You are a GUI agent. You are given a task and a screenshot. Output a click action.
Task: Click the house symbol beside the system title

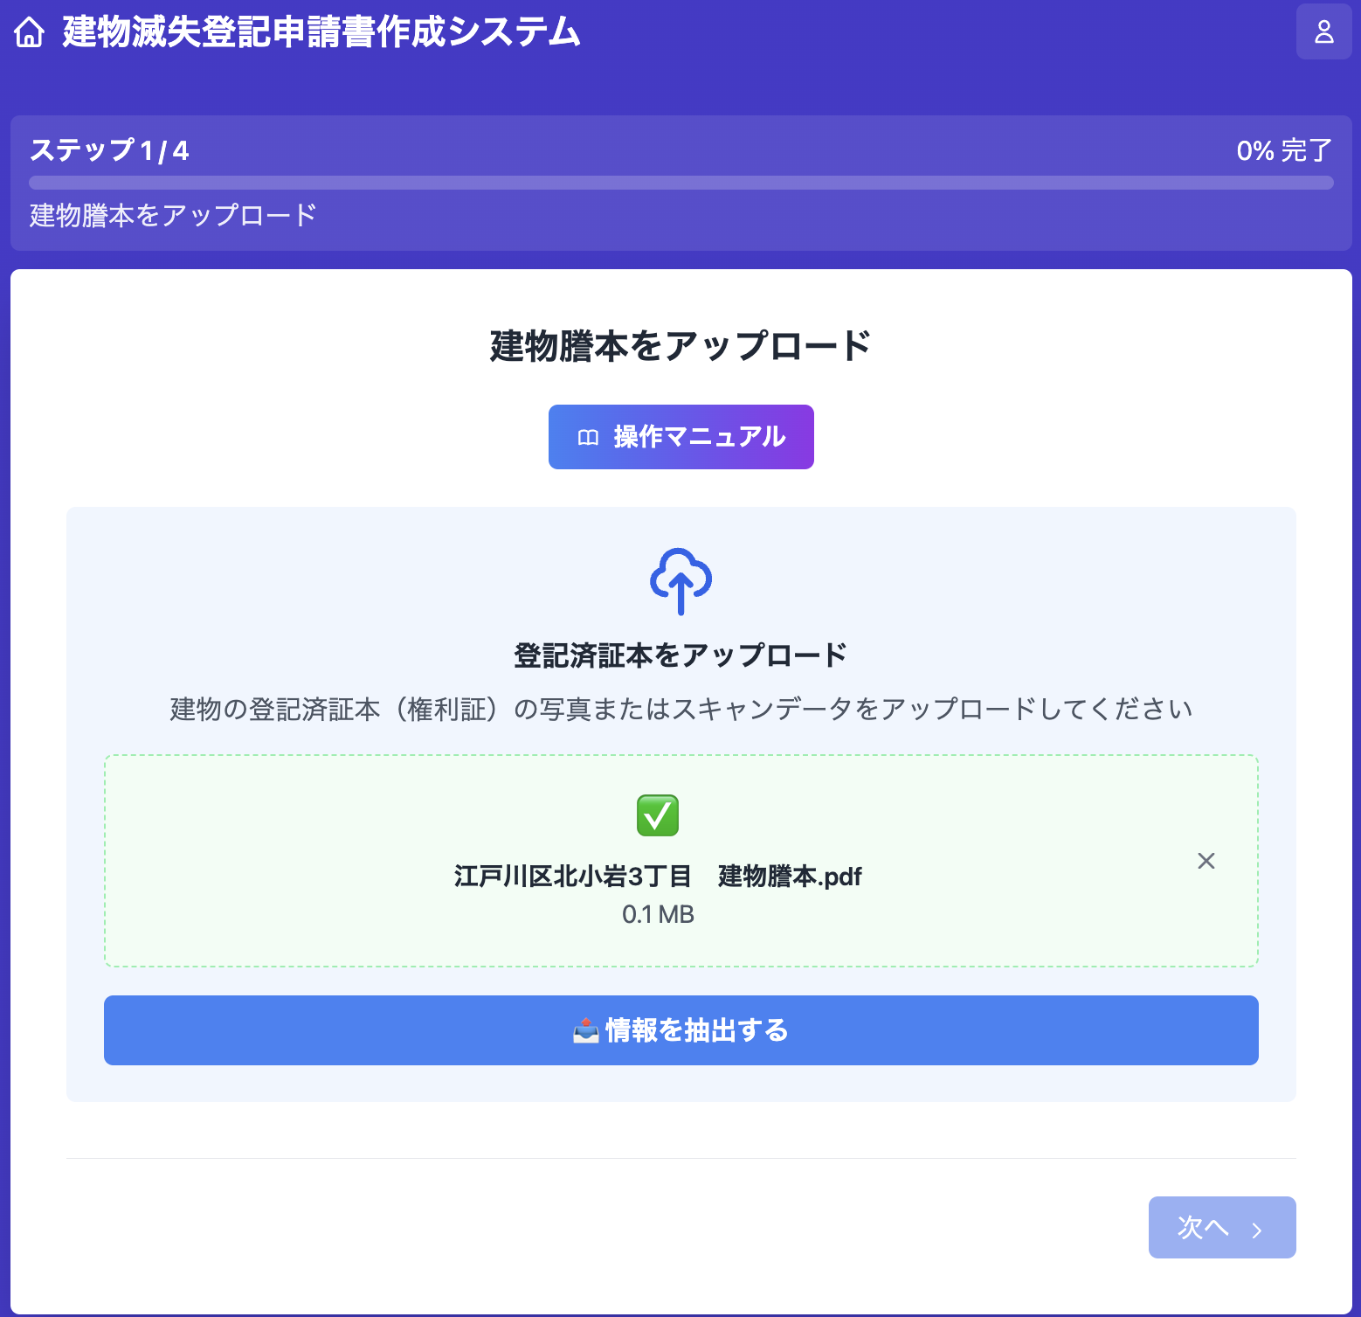(x=30, y=32)
